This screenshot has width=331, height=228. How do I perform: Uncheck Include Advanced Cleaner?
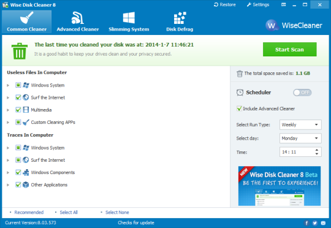click(239, 108)
